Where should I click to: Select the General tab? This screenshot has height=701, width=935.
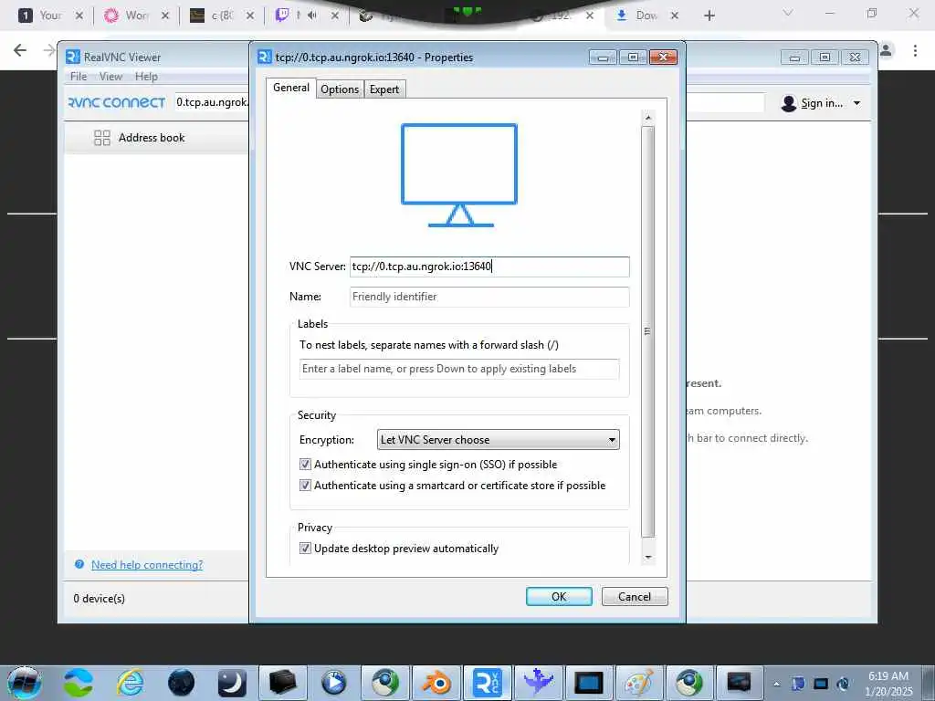[291, 88]
